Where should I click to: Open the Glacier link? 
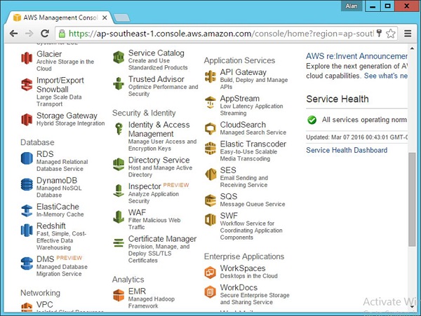[49, 54]
